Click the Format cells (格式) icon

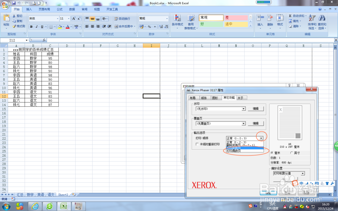pos(280,18)
